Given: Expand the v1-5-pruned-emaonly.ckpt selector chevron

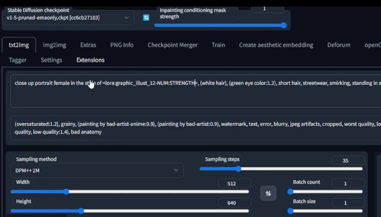Looking at the screenshot, I should coord(127,17).
